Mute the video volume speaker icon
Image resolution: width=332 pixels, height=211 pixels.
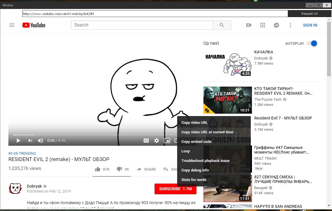click(40, 141)
